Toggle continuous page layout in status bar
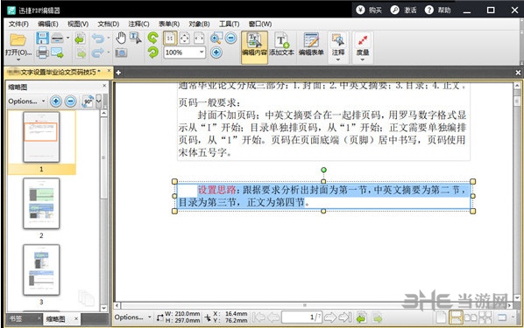This screenshot has width=524, height=328. pos(456,317)
